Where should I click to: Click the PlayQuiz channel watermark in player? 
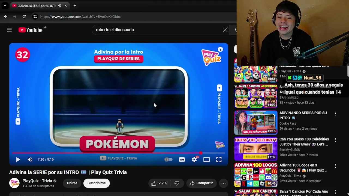220,145
